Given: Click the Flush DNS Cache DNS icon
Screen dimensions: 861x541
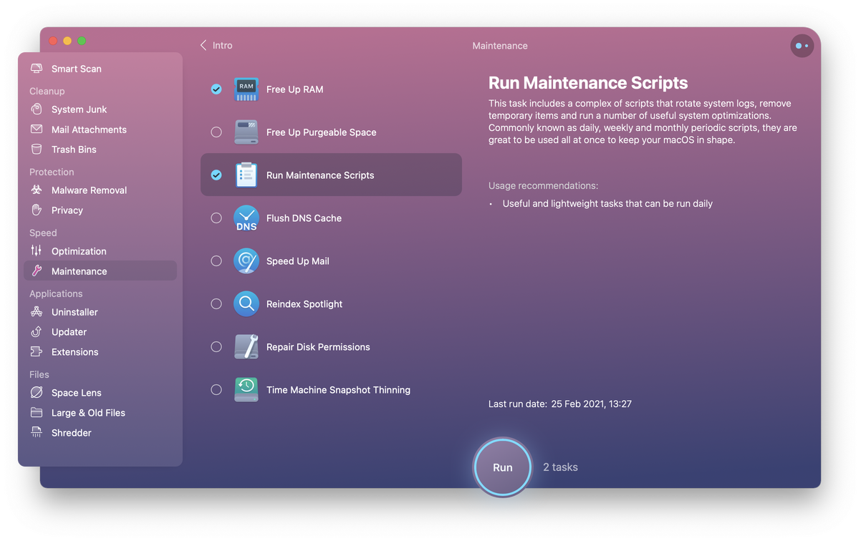Looking at the screenshot, I should point(246,218).
